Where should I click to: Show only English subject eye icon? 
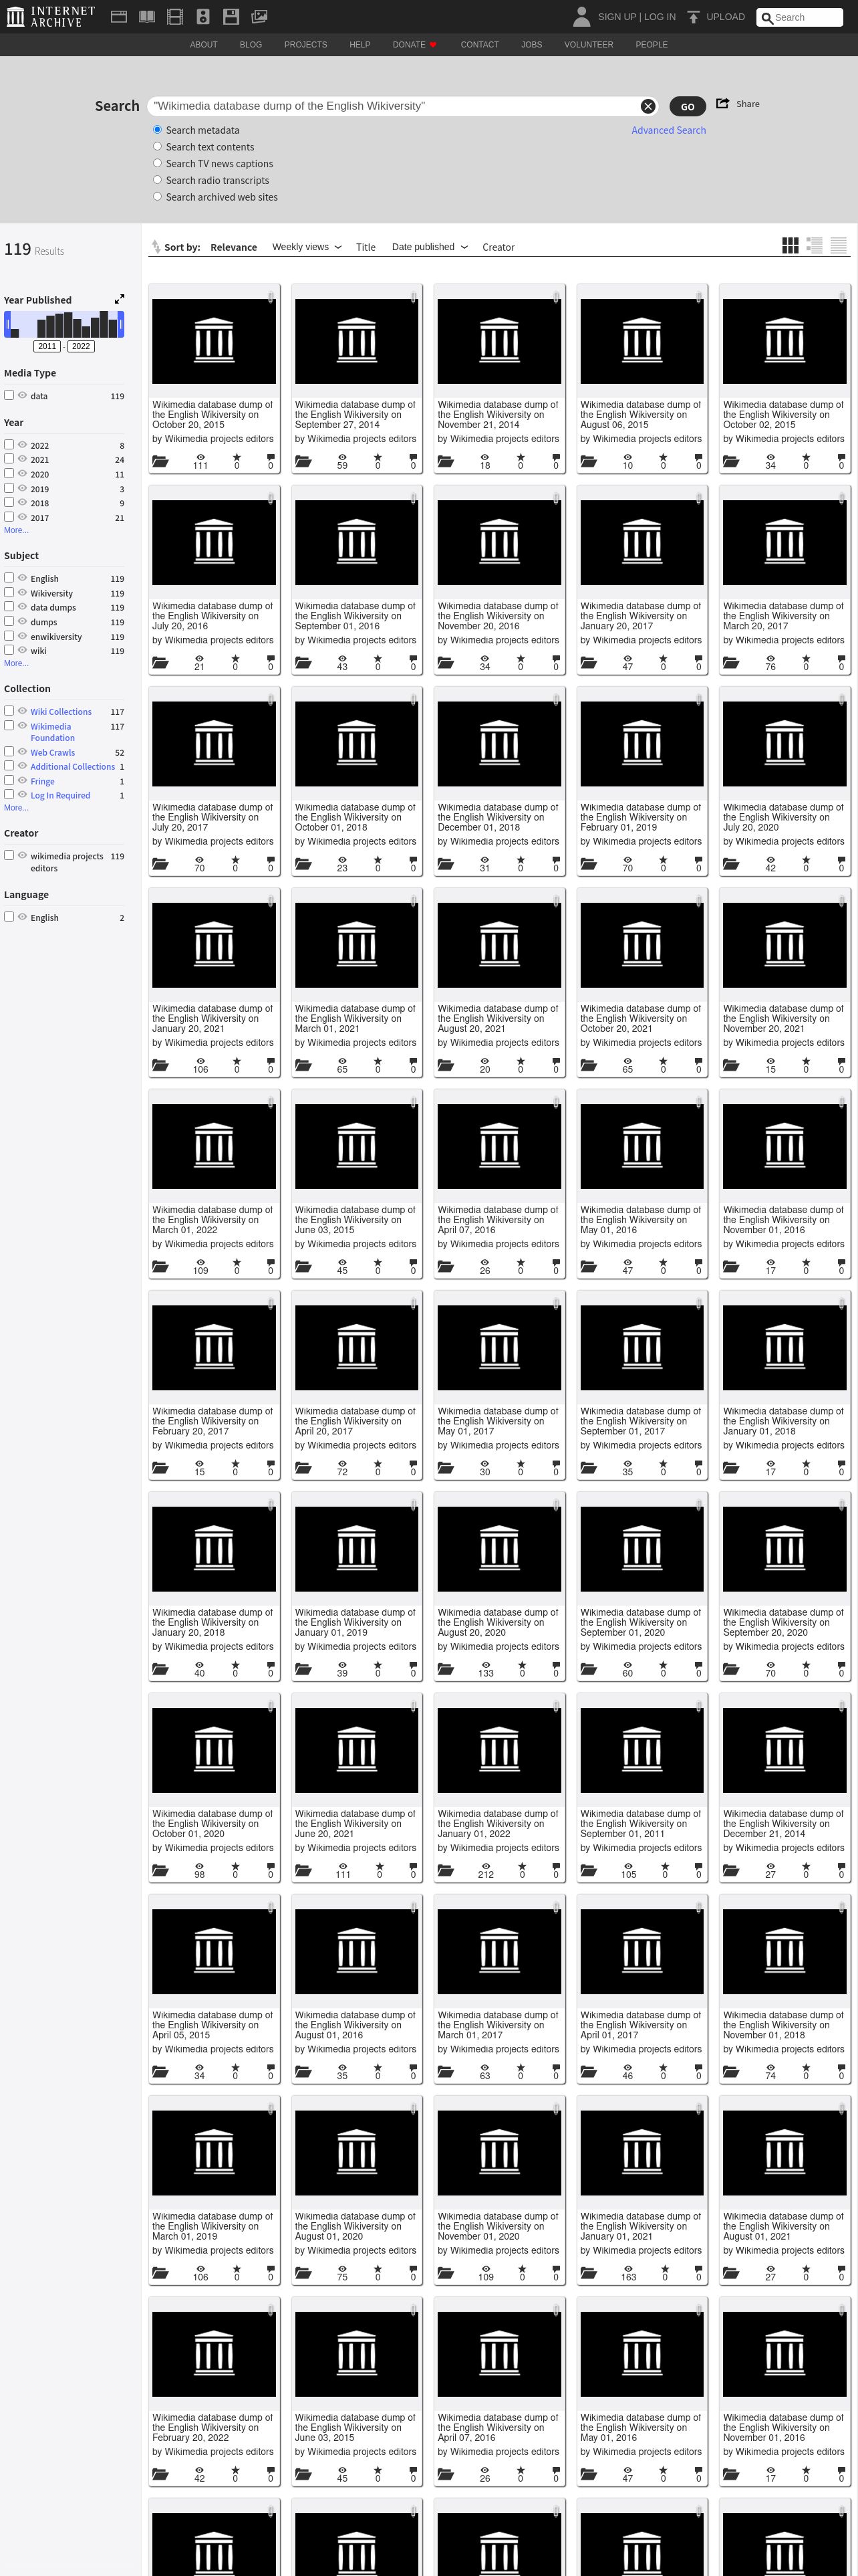pyautogui.click(x=22, y=578)
